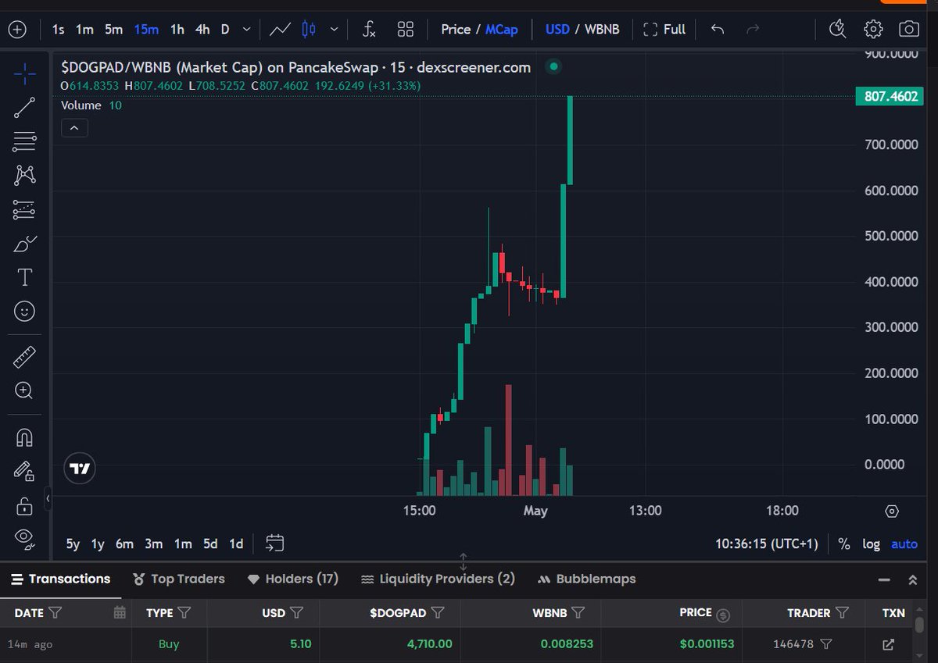Viewport: 938px width, 663px height.
Task: Select the trend line drawing tool
Action: pos(24,109)
